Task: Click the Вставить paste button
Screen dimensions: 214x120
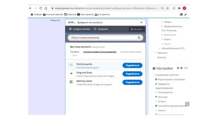Action: click(137, 29)
